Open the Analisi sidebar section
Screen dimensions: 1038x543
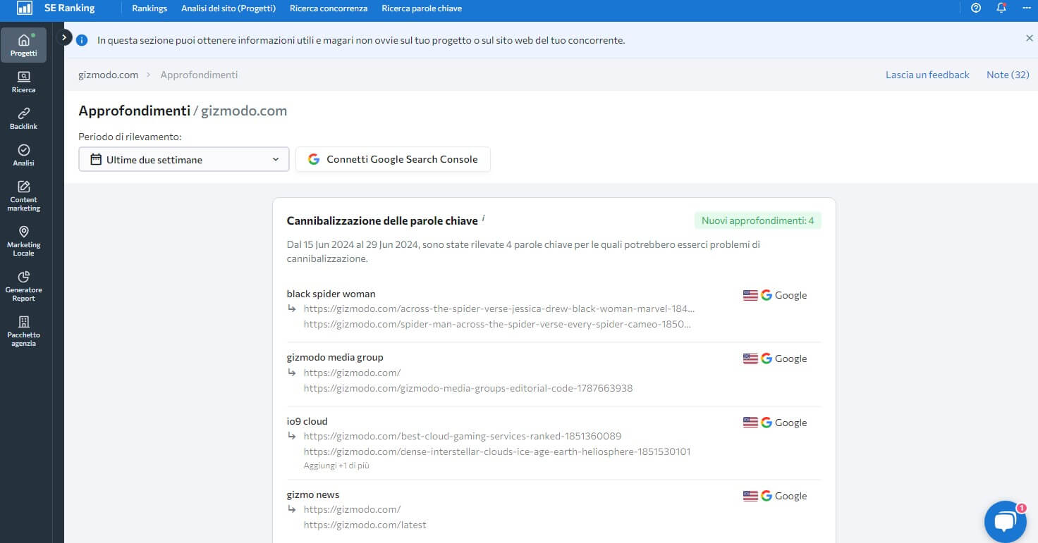tap(23, 155)
